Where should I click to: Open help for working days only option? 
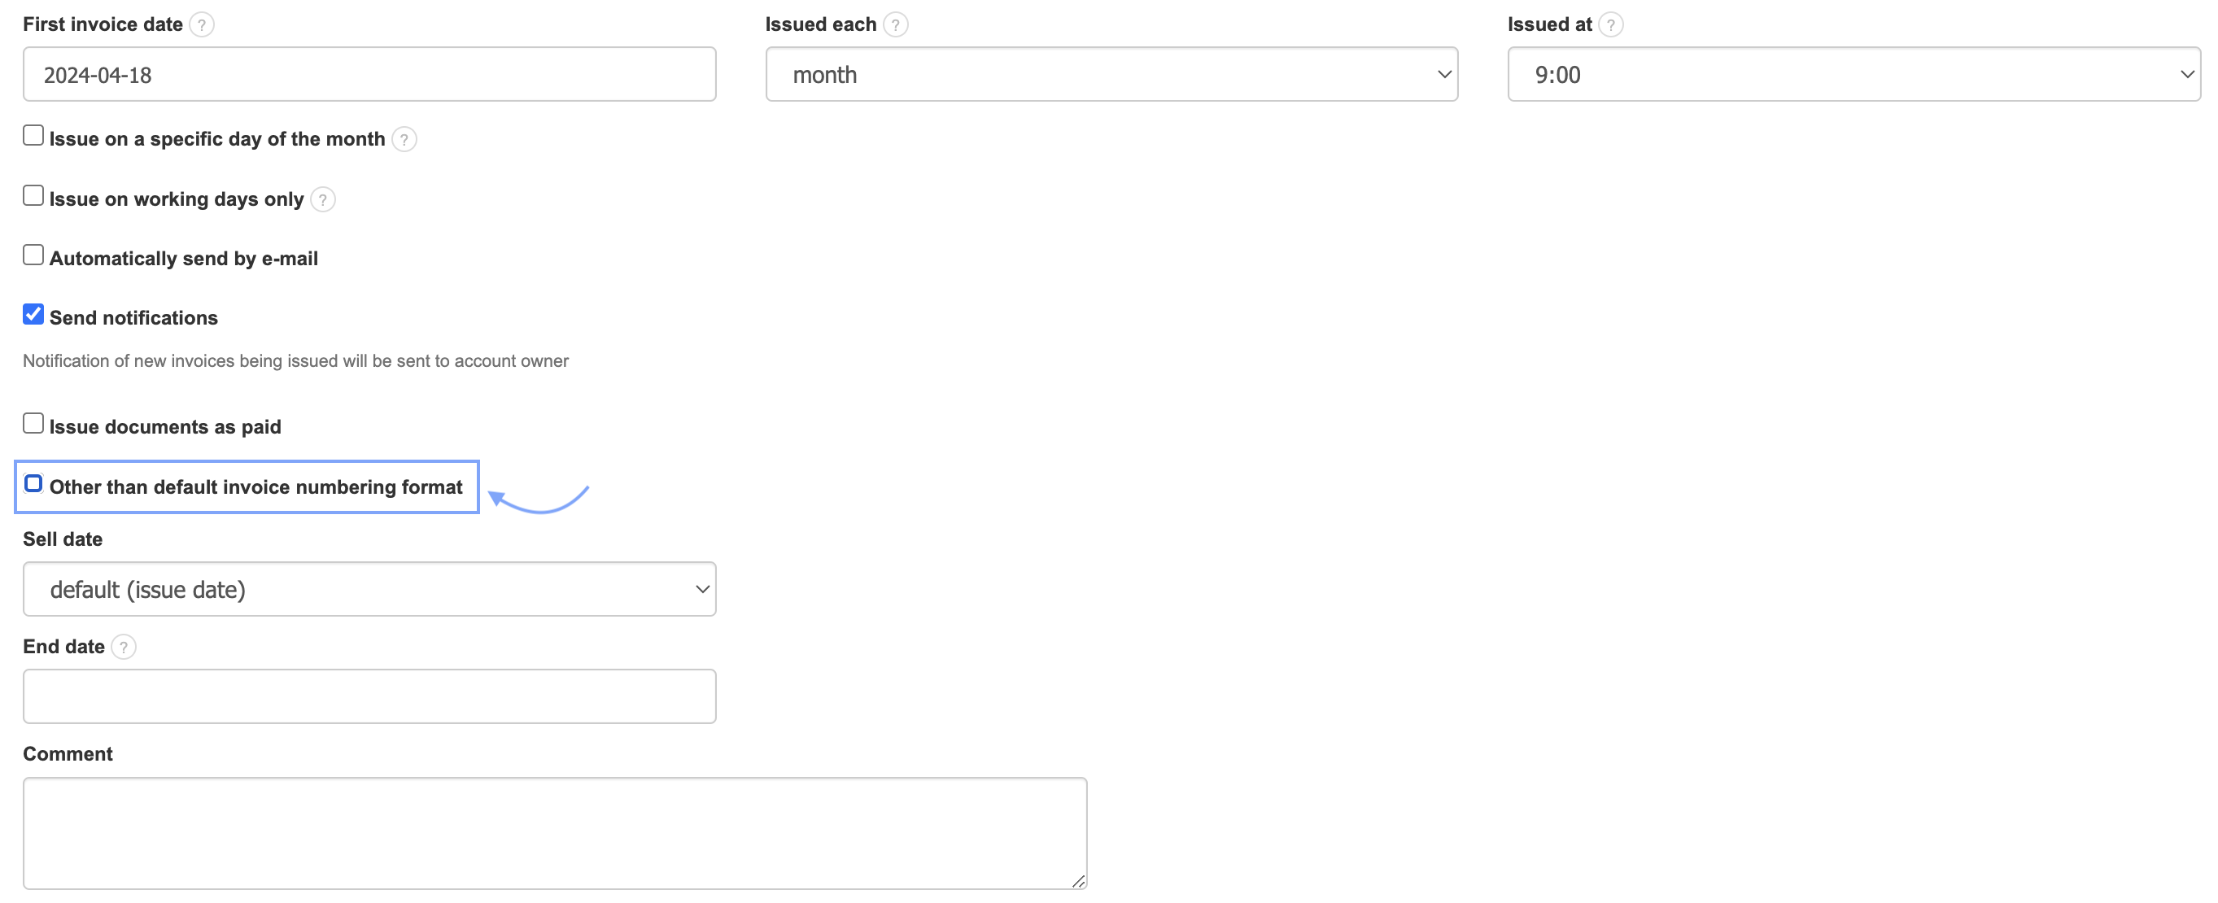322,199
